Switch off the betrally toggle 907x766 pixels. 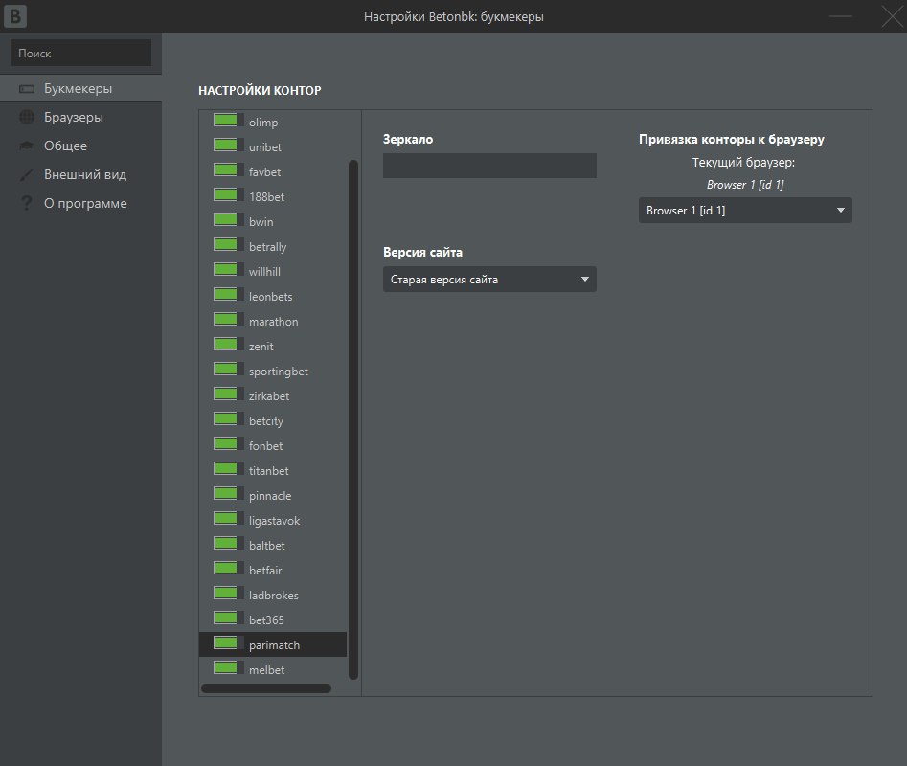pyautogui.click(x=228, y=244)
